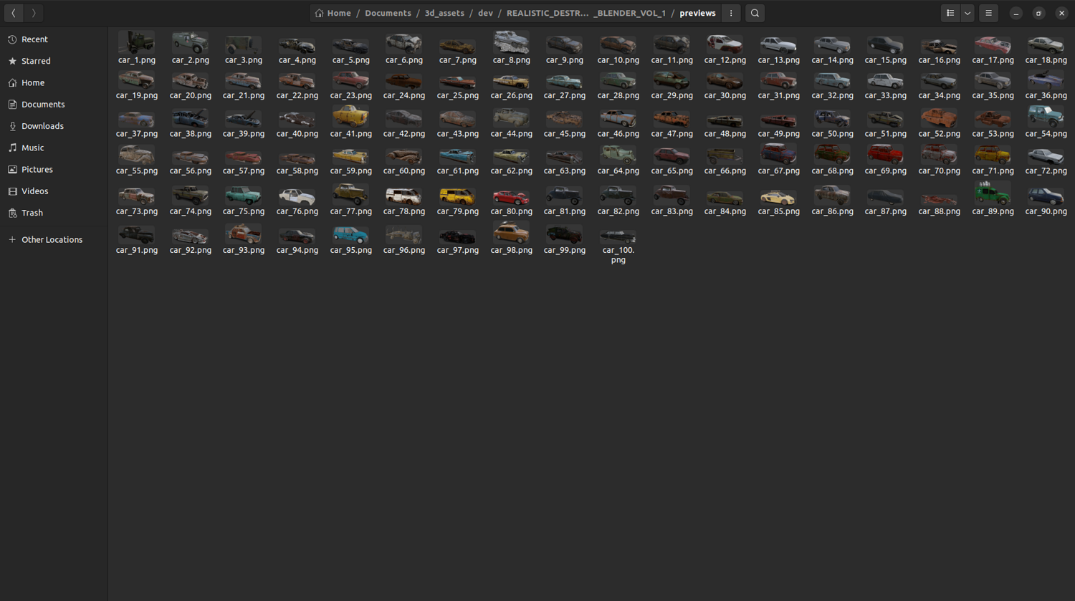Screen dimensions: 1075x601
Task: Open Videos in the sidebar
Action: (54, 191)
